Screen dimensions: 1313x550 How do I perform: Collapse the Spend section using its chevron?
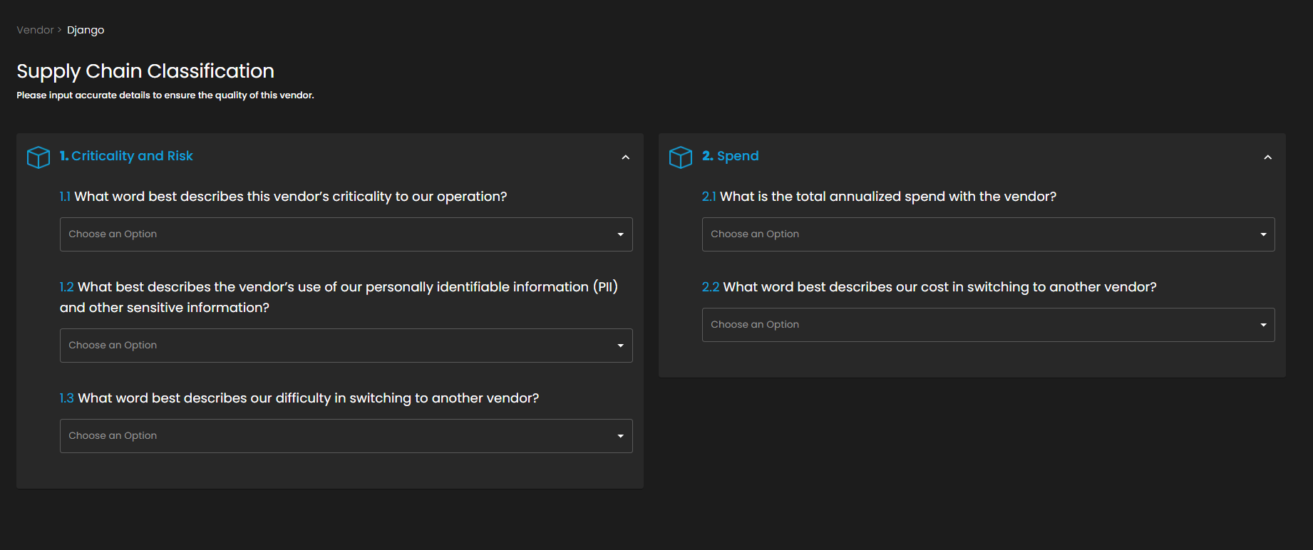coord(1268,157)
